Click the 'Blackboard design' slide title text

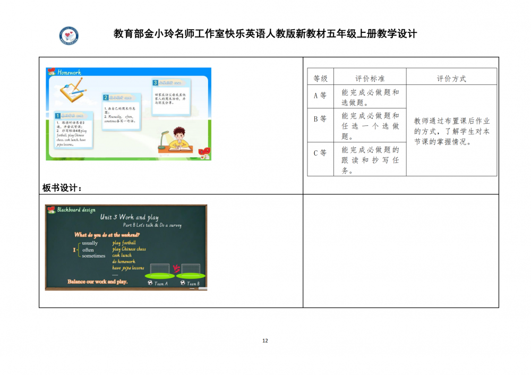tap(76, 210)
